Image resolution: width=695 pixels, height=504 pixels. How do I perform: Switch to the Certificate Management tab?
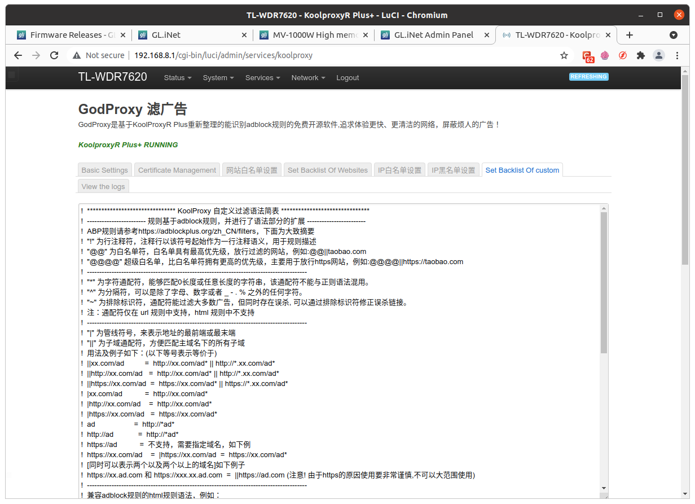point(177,170)
